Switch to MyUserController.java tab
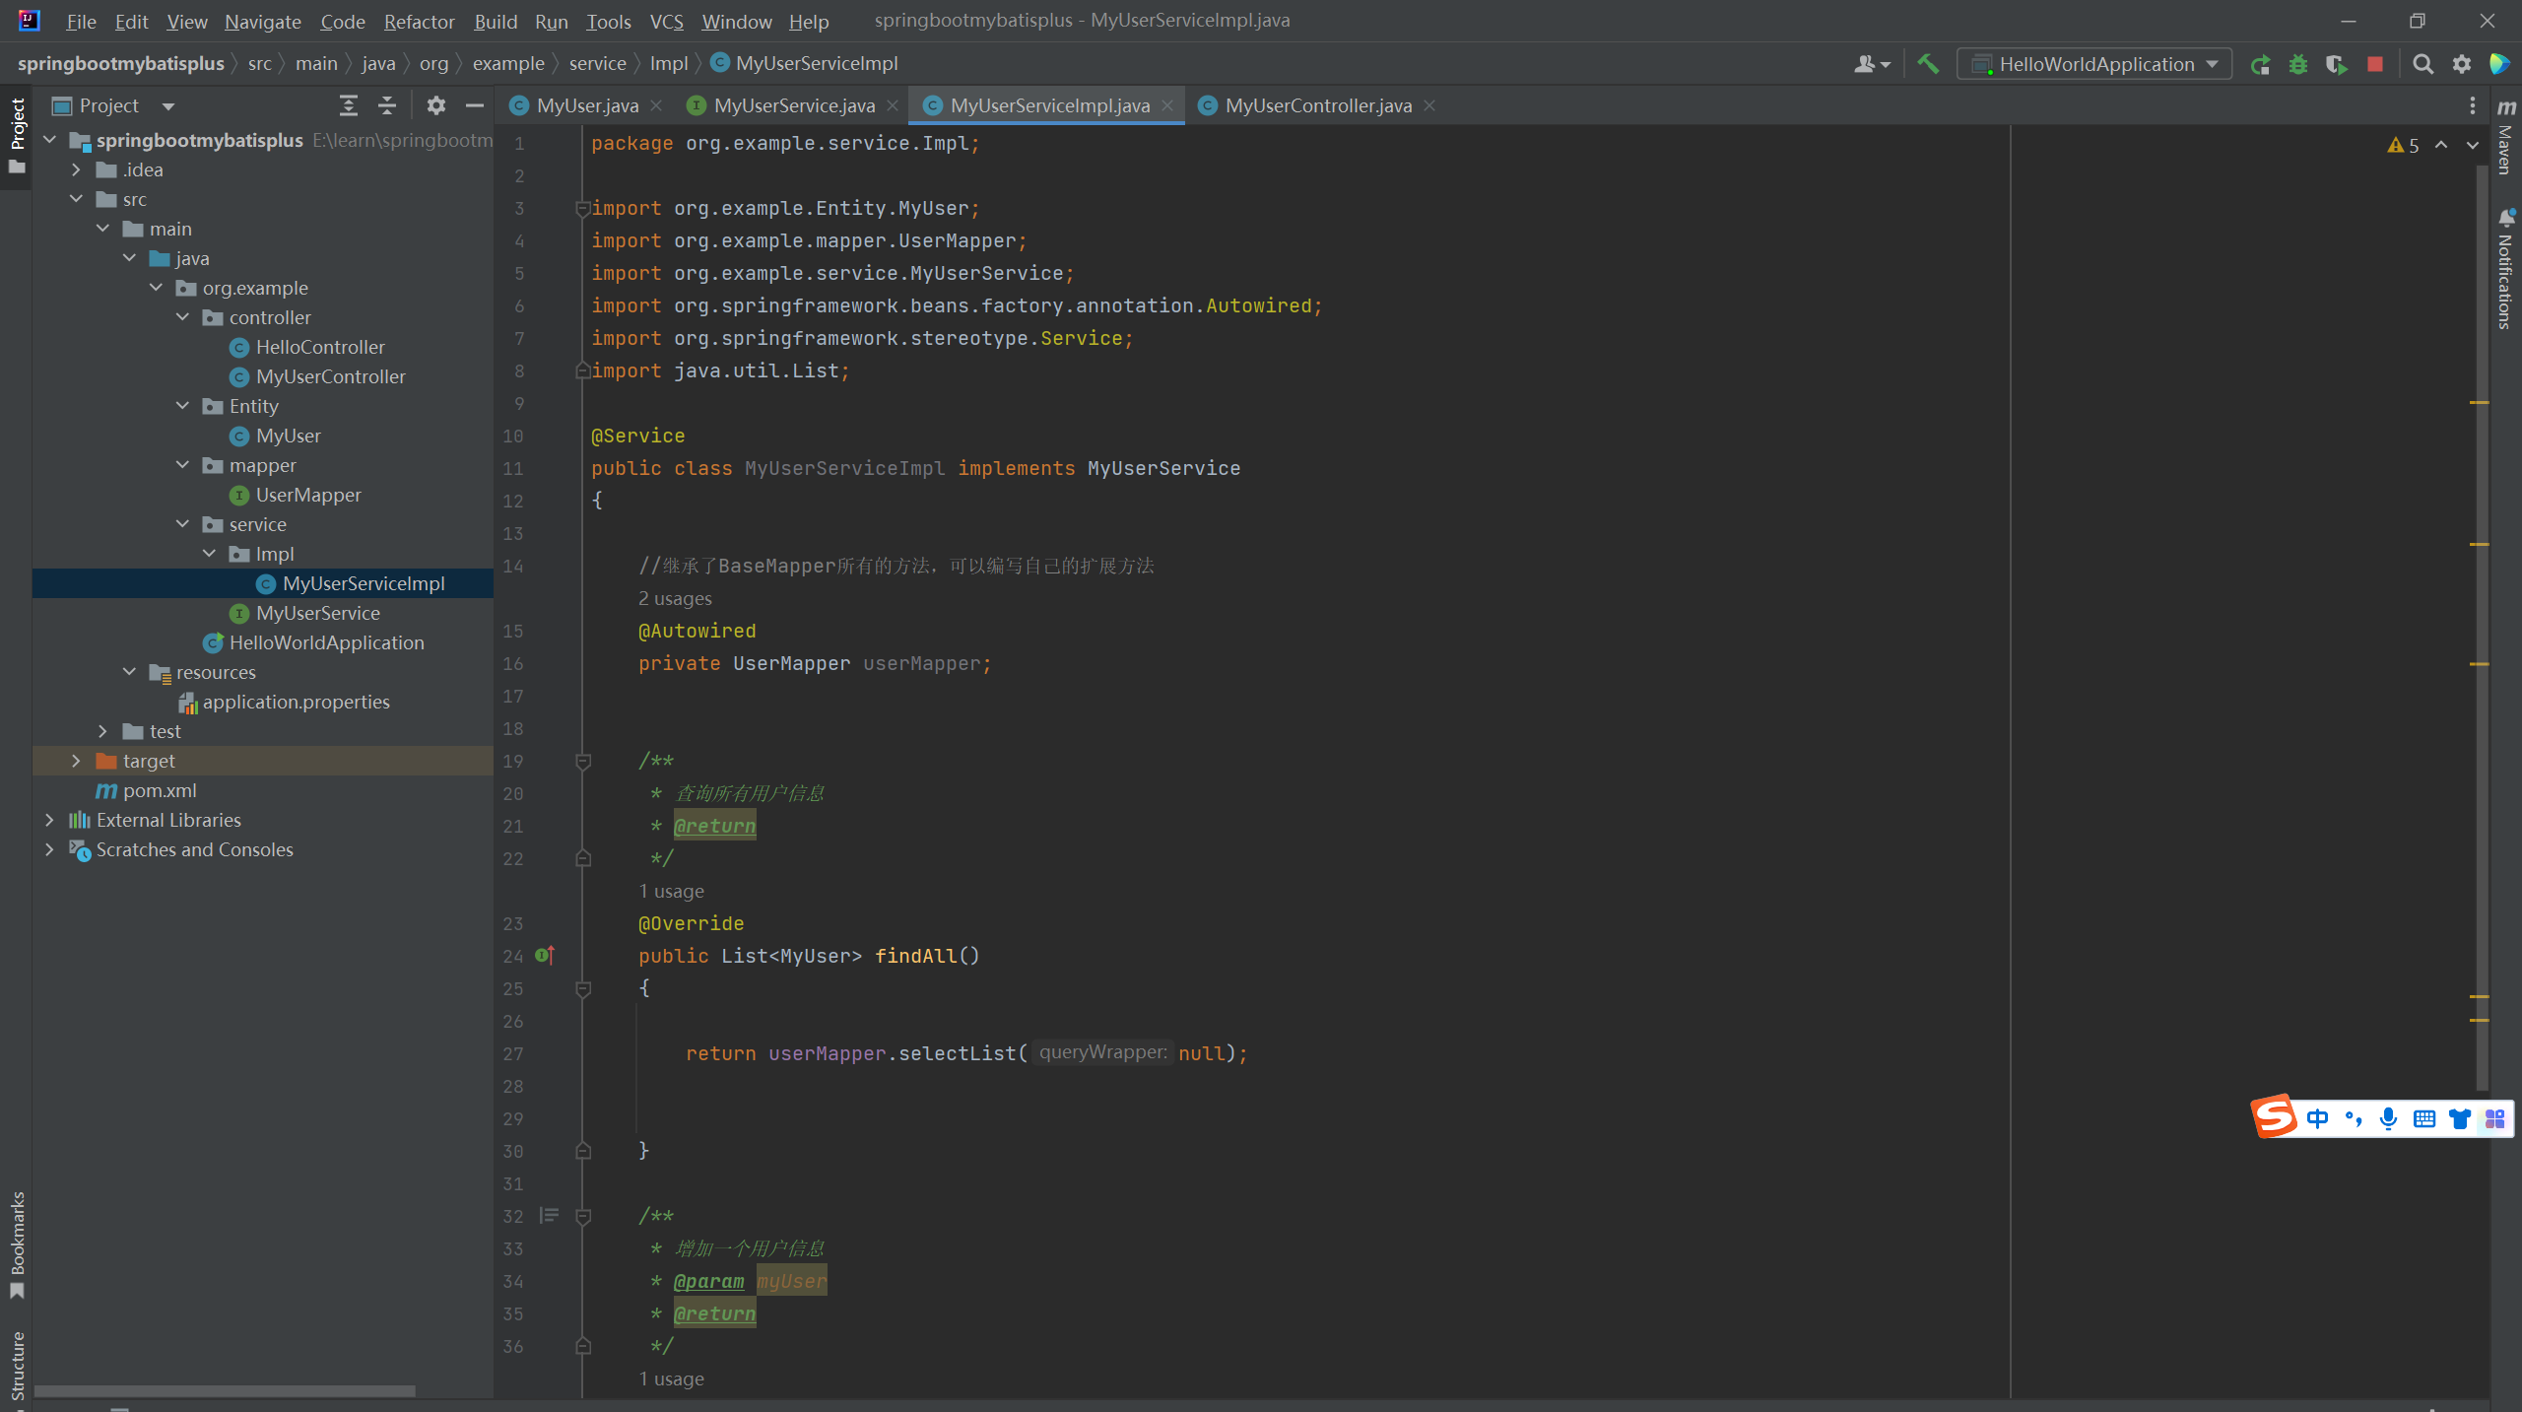The width and height of the screenshot is (2522, 1412). pos(1317,105)
